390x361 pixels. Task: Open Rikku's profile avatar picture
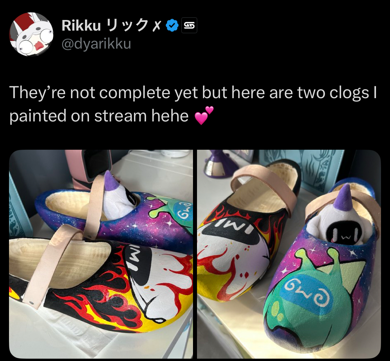tap(31, 34)
